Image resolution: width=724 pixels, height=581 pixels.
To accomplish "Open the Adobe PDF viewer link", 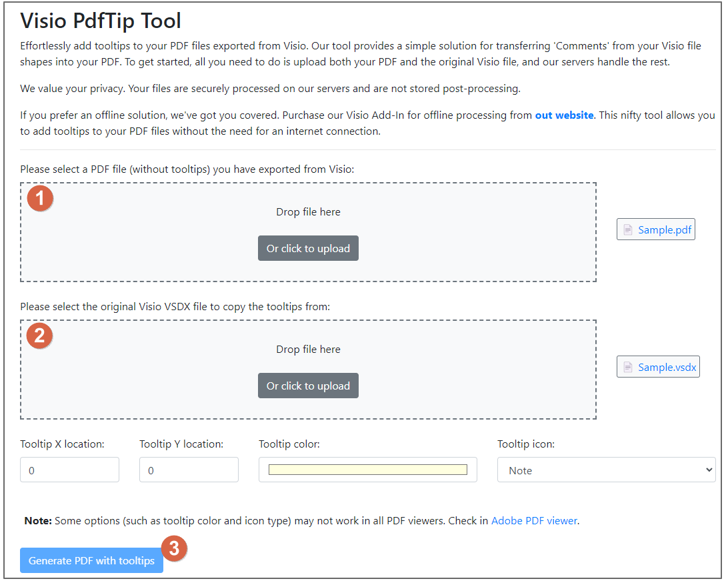I will [x=534, y=520].
